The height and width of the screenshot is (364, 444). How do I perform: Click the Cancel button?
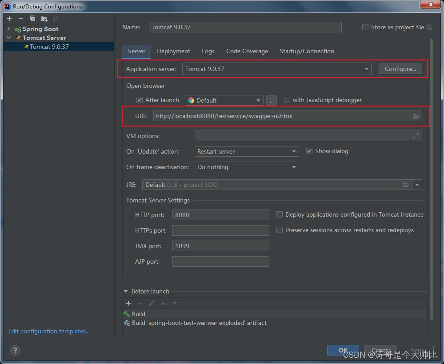[380, 350]
